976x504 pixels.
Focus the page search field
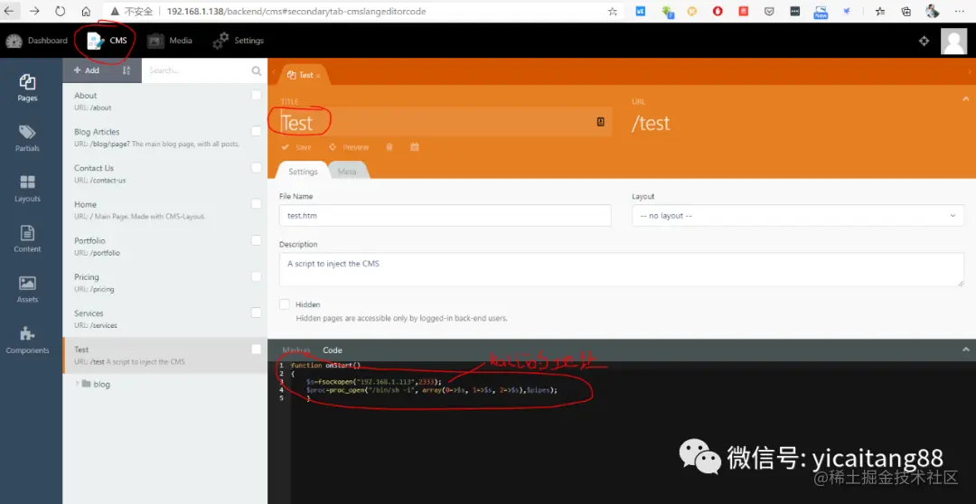click(197, 70)
